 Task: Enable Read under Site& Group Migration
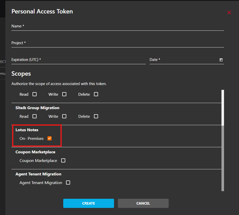[35, 116]
